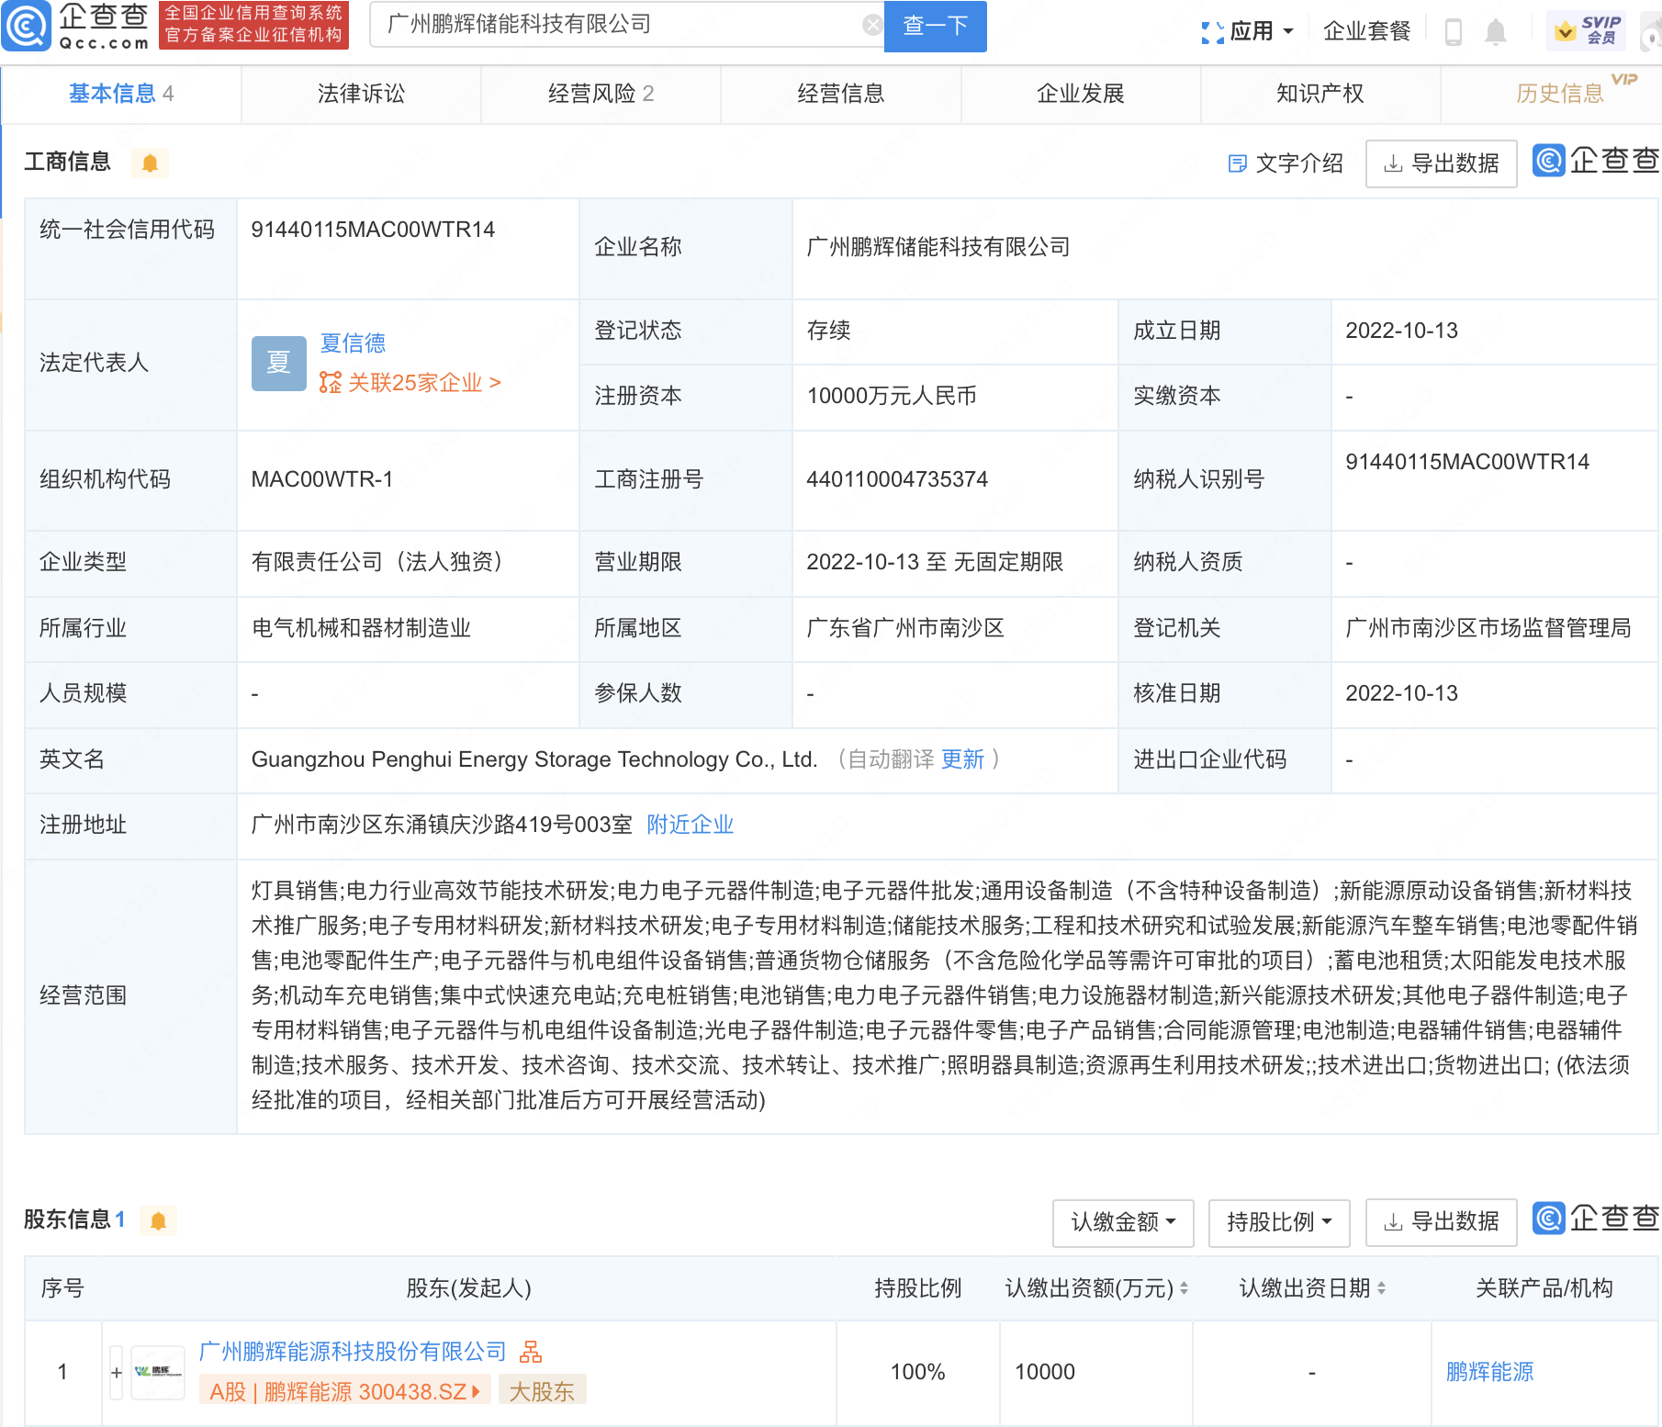
Task: Switch to 经营信息 tab
Action: click(x=840, y=94)
